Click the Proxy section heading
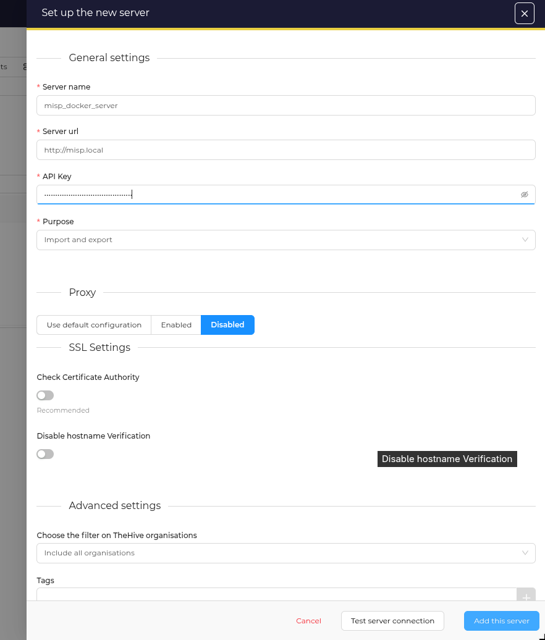 (82, 293)
